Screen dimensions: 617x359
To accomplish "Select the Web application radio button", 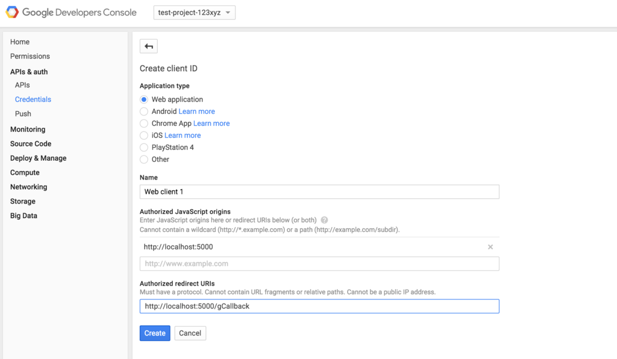I will click(x=144, y=99).
